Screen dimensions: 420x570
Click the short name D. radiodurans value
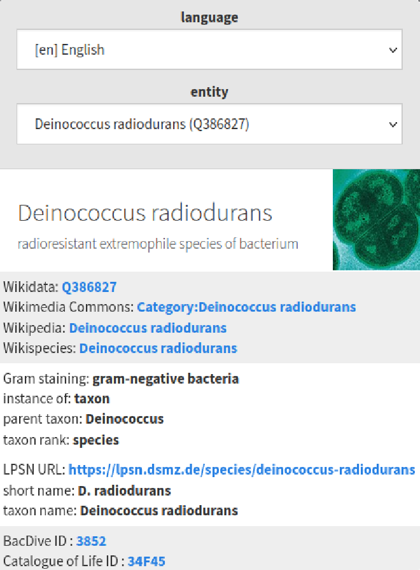coord(124,490)
